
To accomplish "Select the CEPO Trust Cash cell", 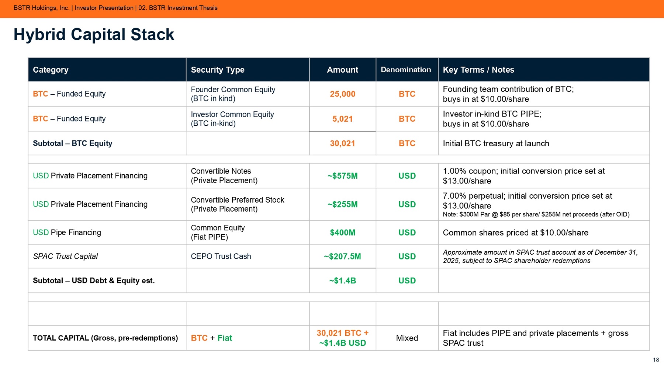I will tap(221, 256).
